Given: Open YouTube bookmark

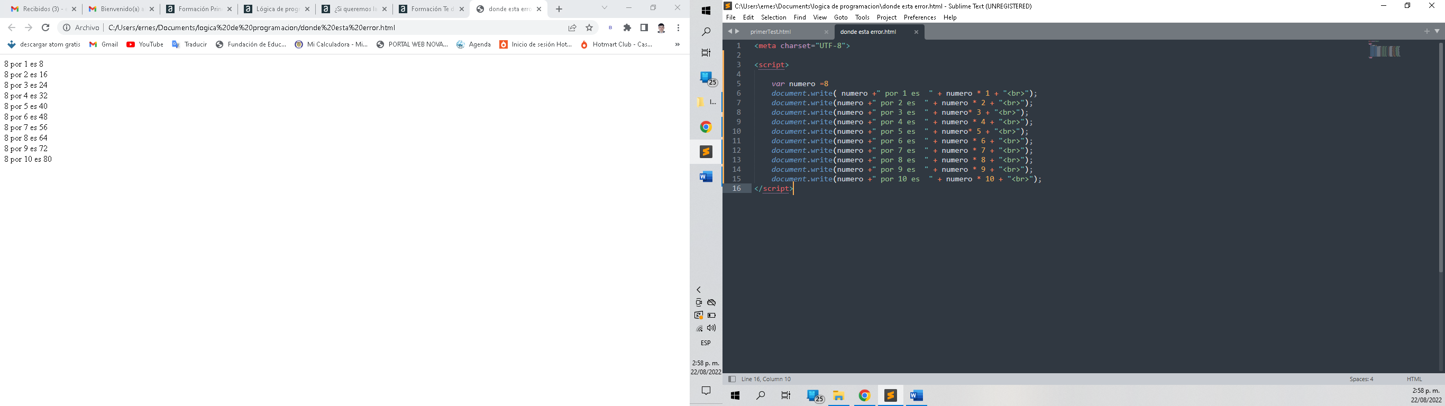Looking at the screenshot, I should click(x=145, y=44).
